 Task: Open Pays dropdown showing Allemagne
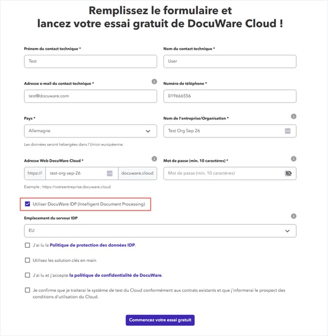click(x=90, y=131)
